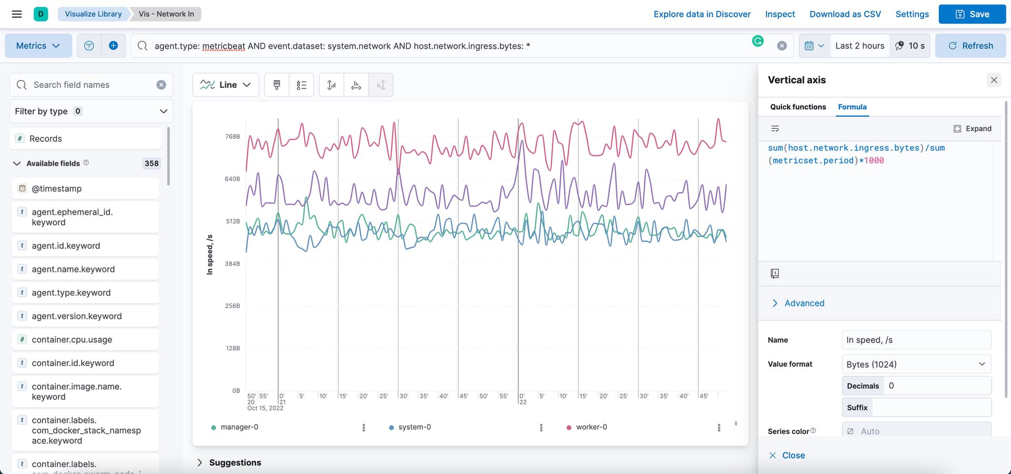The image size is (1011, 474).
Task: Toggle word wrap icon in formula editor
Action: 775,128
